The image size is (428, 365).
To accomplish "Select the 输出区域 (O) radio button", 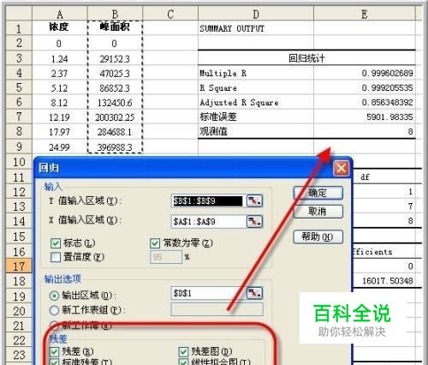I will tap(54, 296).
